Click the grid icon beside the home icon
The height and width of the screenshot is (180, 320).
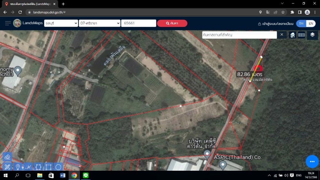(x=301, y=35)
